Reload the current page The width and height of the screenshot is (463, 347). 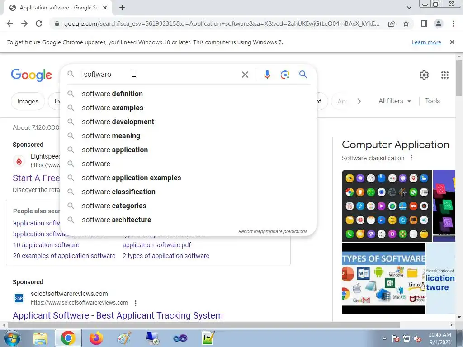39,23
